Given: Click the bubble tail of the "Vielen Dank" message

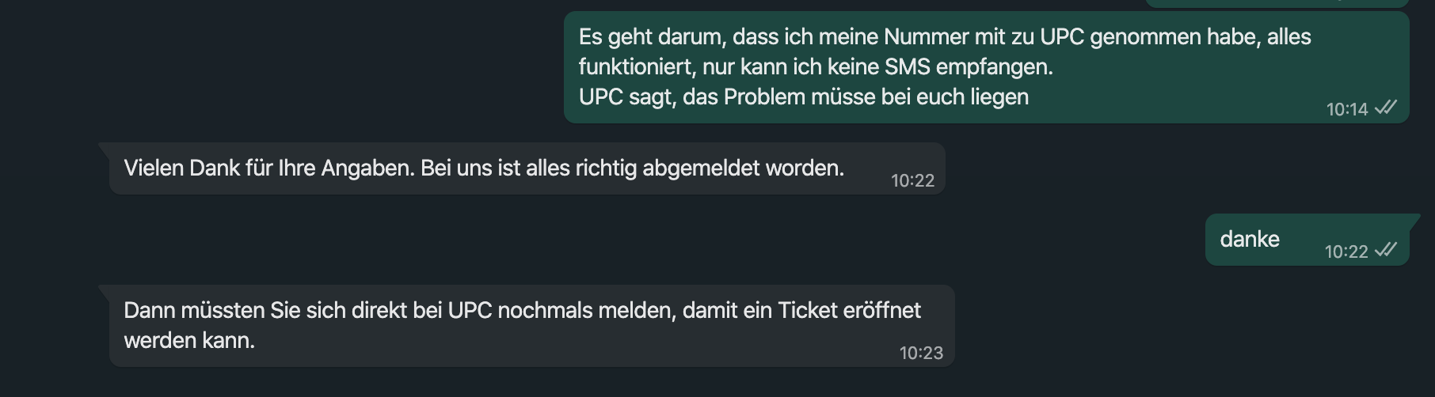Looking at the screenshot, I should (x=104, y=148).
